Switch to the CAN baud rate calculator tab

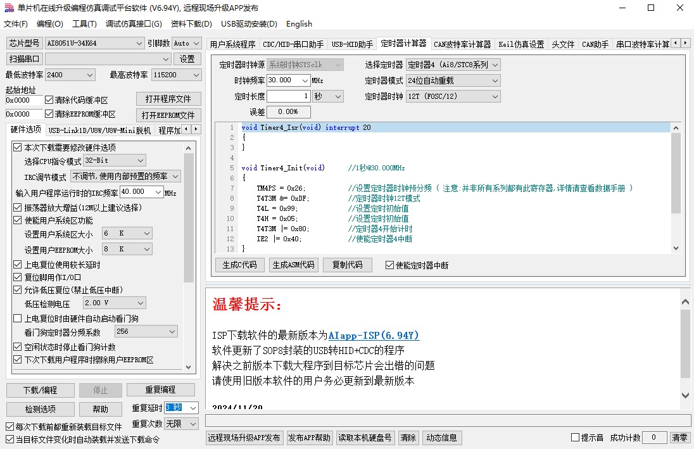click(x=462, y=44)
